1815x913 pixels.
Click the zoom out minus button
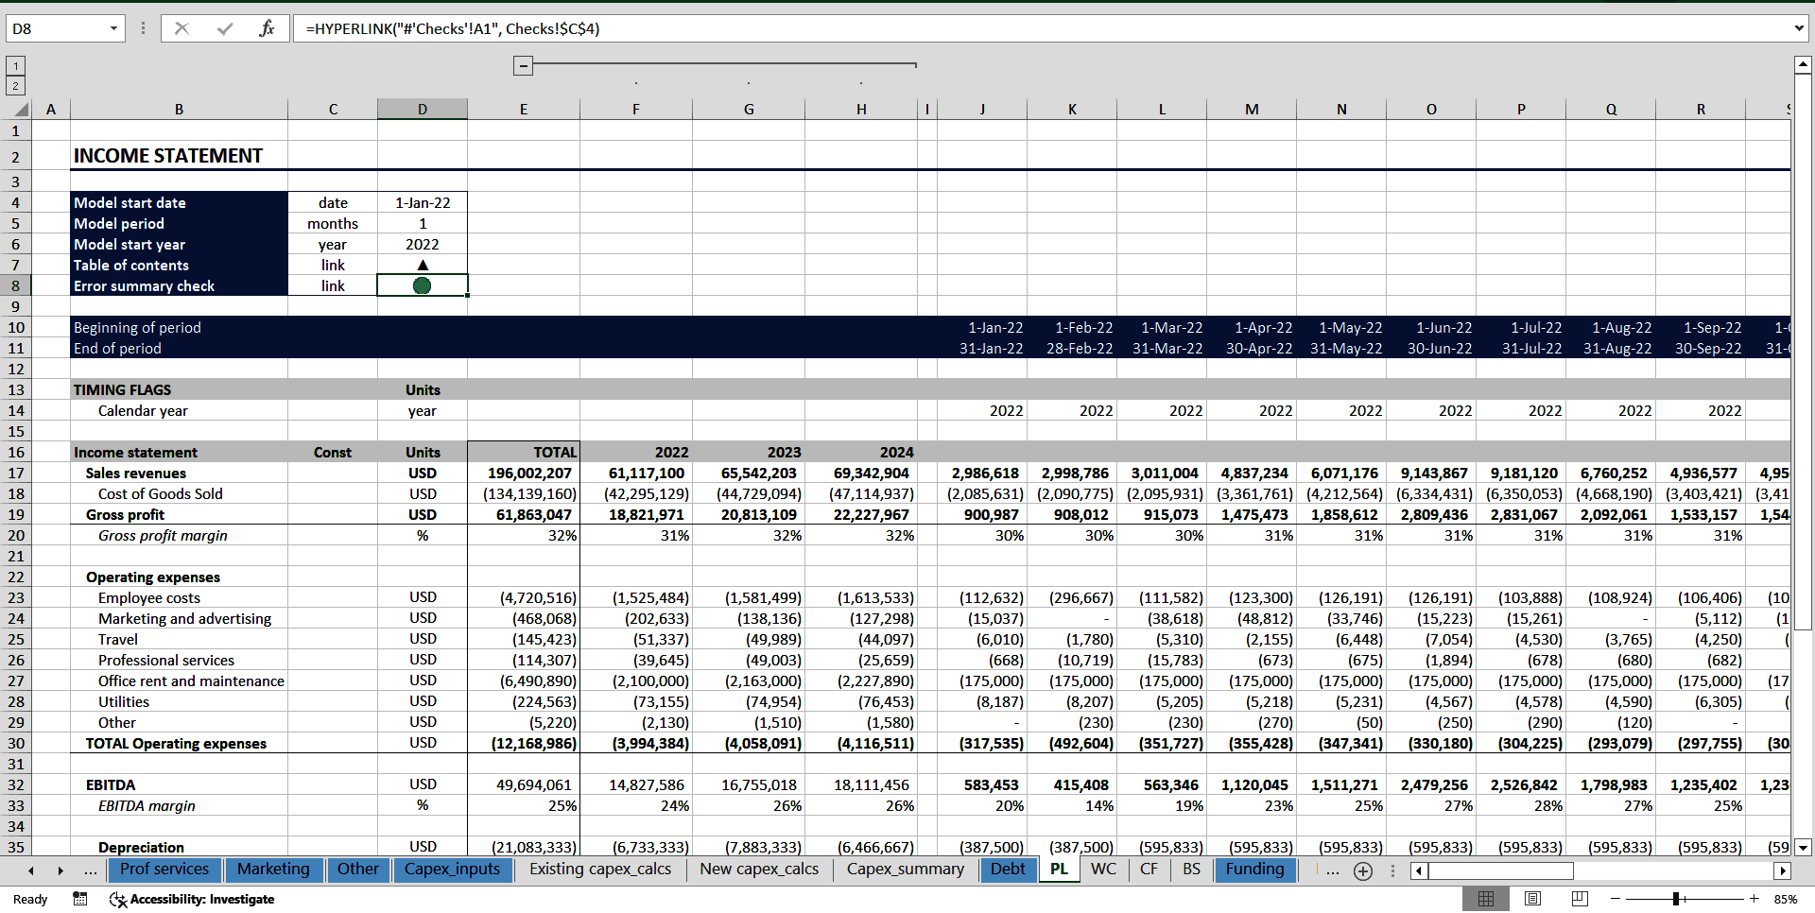(1615, 899)
